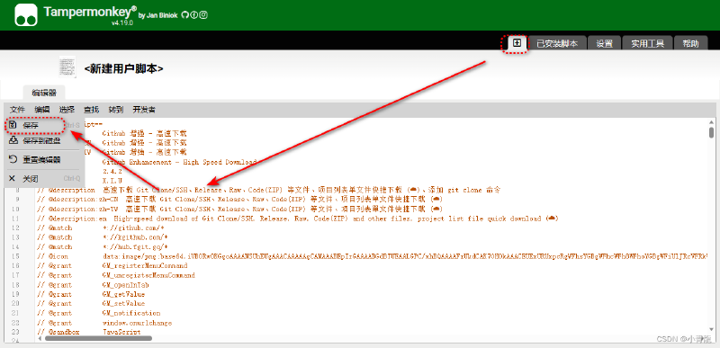The height and width of the screenshot is (348, 720).
Task: Select the 编辑器 tab
Action: 44,93
